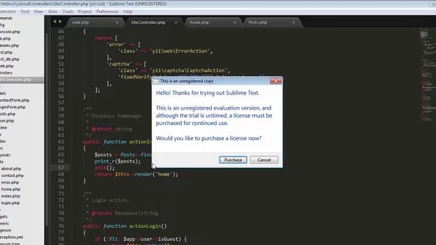Open index.php in the sidebar
This screenshot has width=436, height=245.
[11, 196]
